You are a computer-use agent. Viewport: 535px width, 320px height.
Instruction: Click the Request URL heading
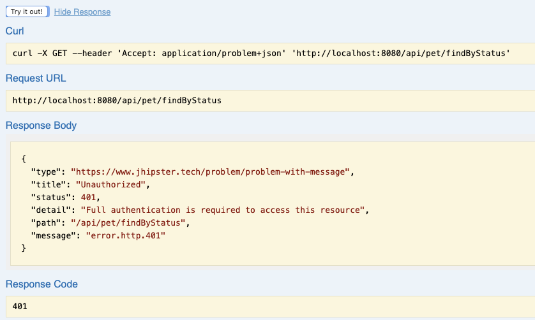pos(36,78)
